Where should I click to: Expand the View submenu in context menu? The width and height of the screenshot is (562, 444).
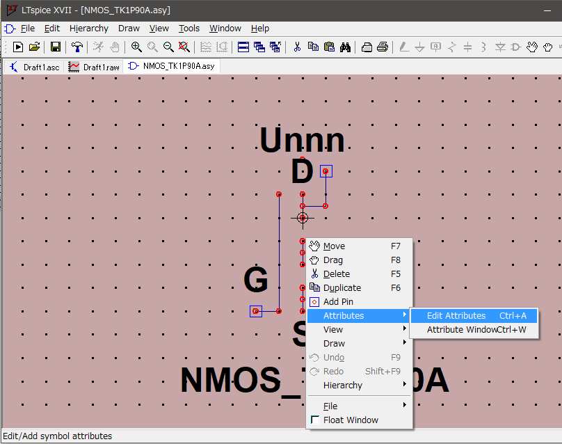(x=360, y=330)
